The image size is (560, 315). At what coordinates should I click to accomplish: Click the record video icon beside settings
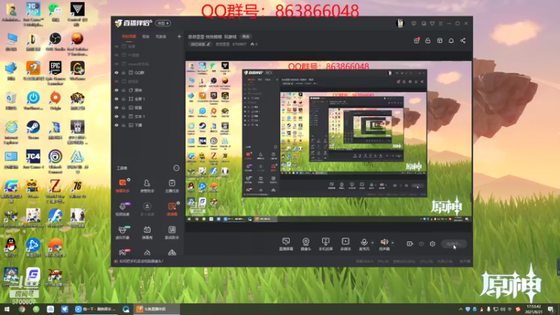tap(409, 244)
